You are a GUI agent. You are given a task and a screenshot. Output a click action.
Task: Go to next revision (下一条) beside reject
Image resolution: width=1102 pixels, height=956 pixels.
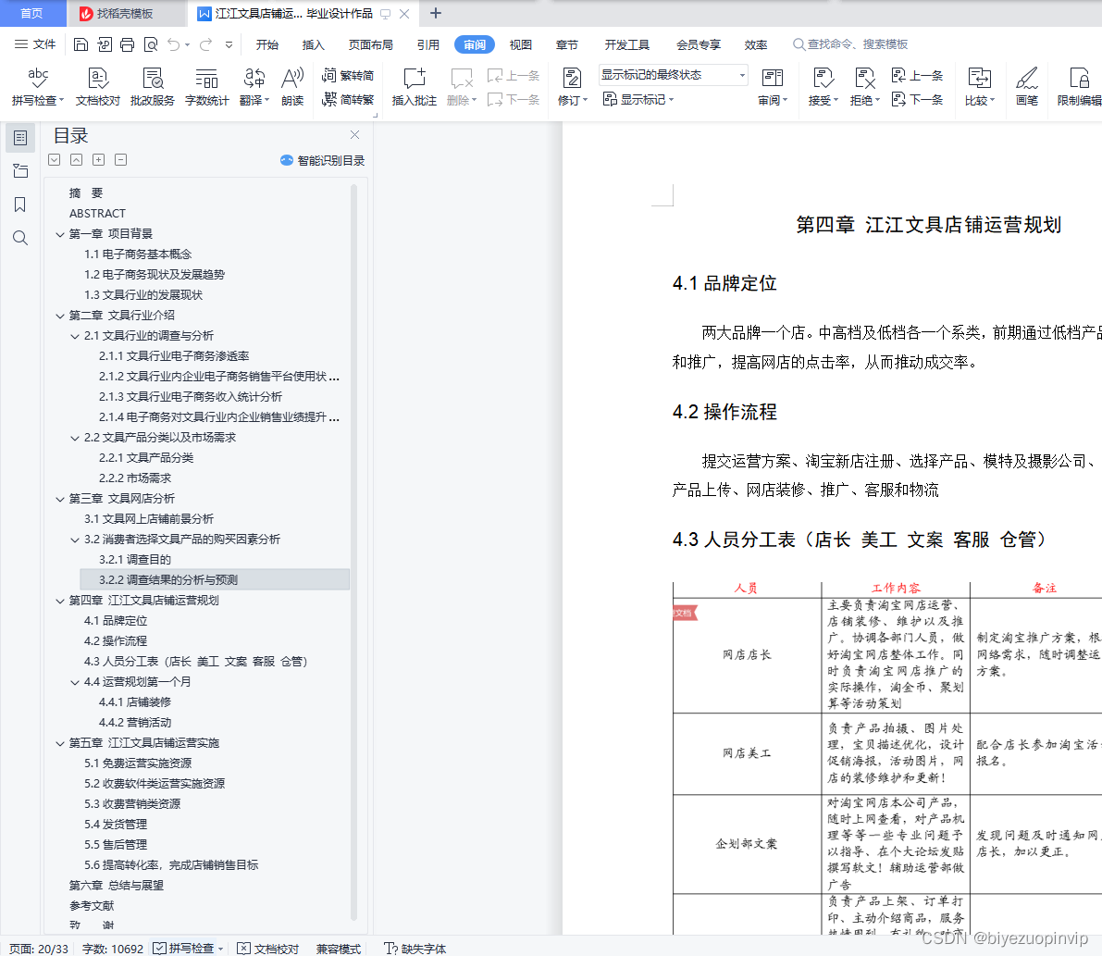pos(917,99)
